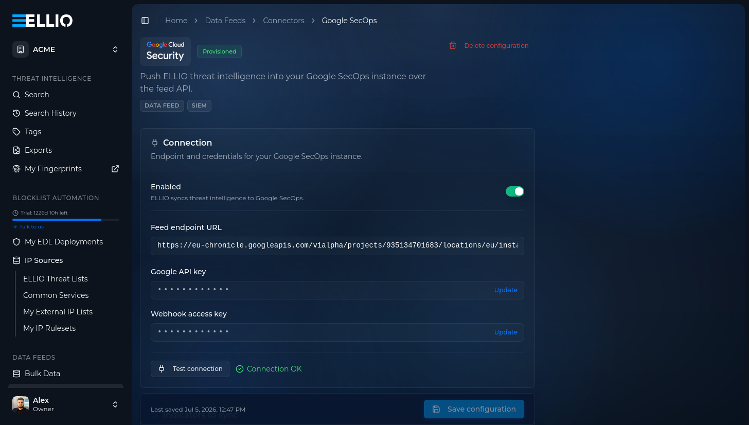749x425 pixels.
Task: Update the Webhook access key
Action: tap(506, 332)
